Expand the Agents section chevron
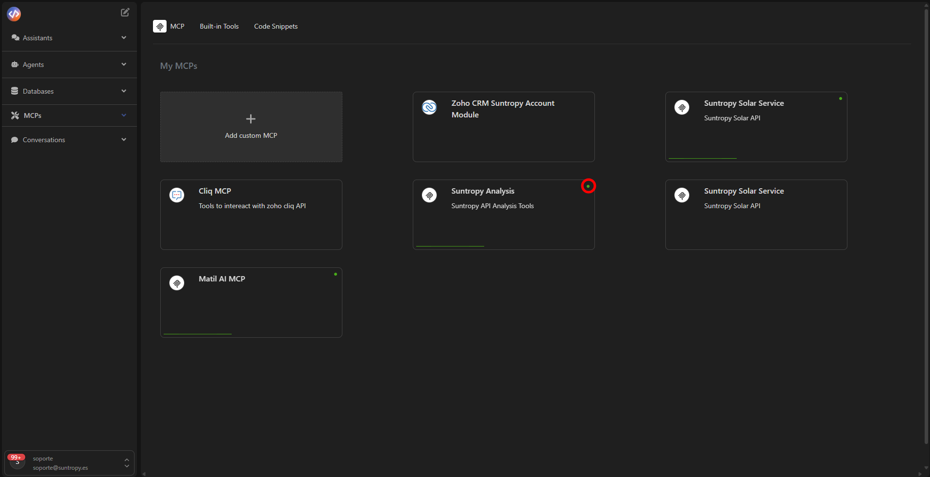The width and height of the screenshot is (930, 477). click(x=124, y=65)
